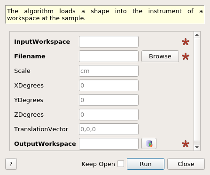
Task: Click into the Filename text field
Action: 109,56
